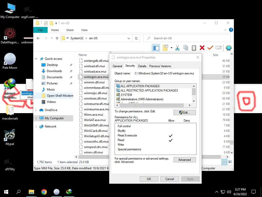This screenshot has width=262, height=197.
Task: Expand the OneDrive tree node
Action: click(36, 110)
